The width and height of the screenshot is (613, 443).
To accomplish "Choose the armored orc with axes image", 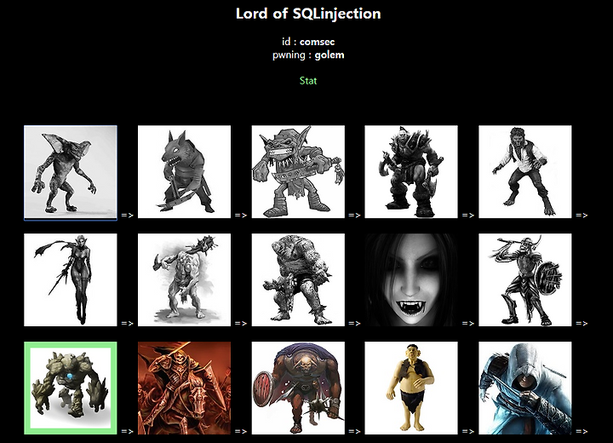I will coord(411,172).
